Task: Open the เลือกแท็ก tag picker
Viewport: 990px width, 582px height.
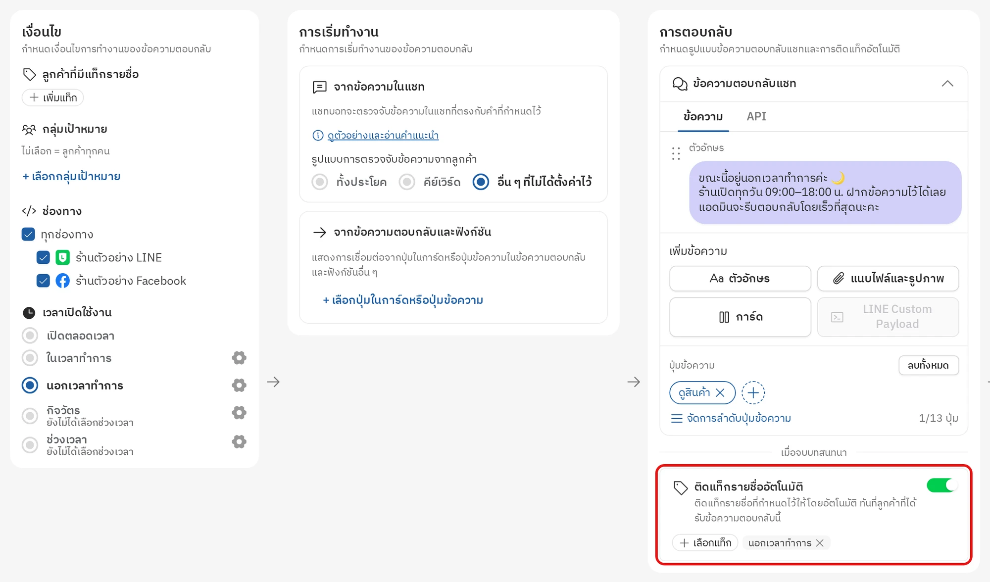Action: [705, 543]
